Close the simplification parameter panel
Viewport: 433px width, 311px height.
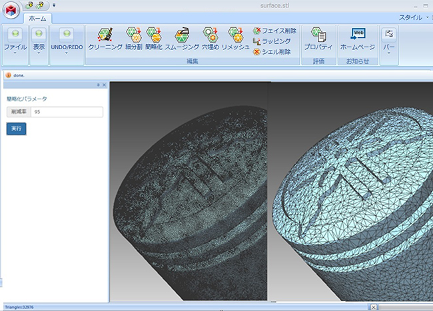pyautogui.click(x=105, y=85)
